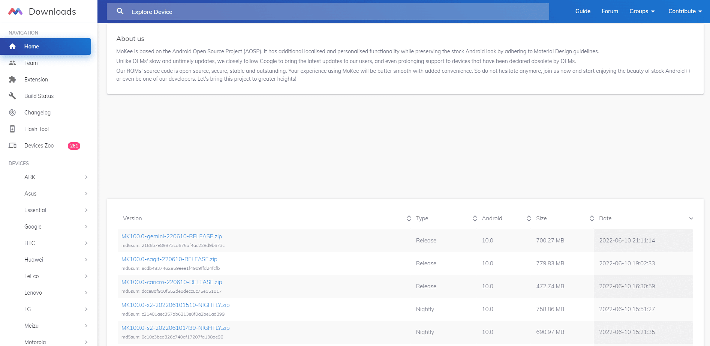Click the Extension puzzle icon

click(x=12, y=80)
